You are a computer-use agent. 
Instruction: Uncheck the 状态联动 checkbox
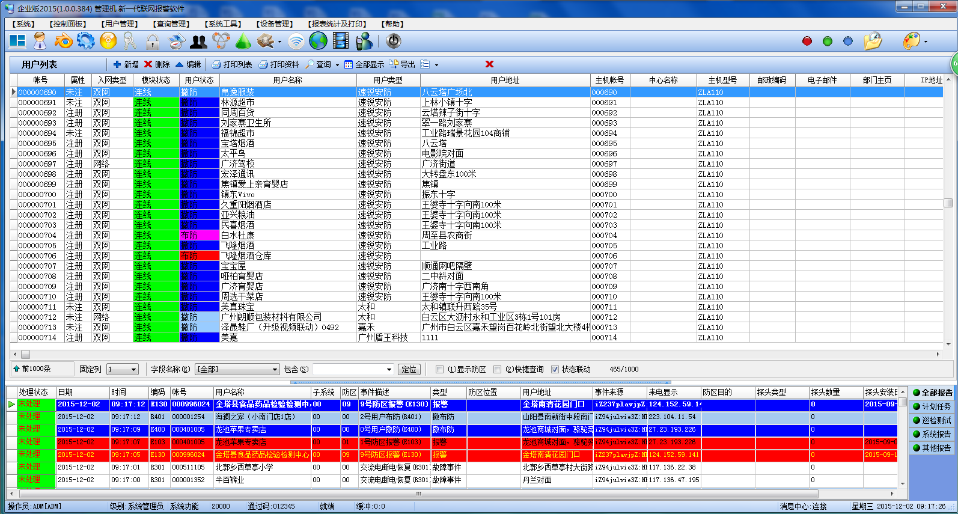click(x=555, y=370)
